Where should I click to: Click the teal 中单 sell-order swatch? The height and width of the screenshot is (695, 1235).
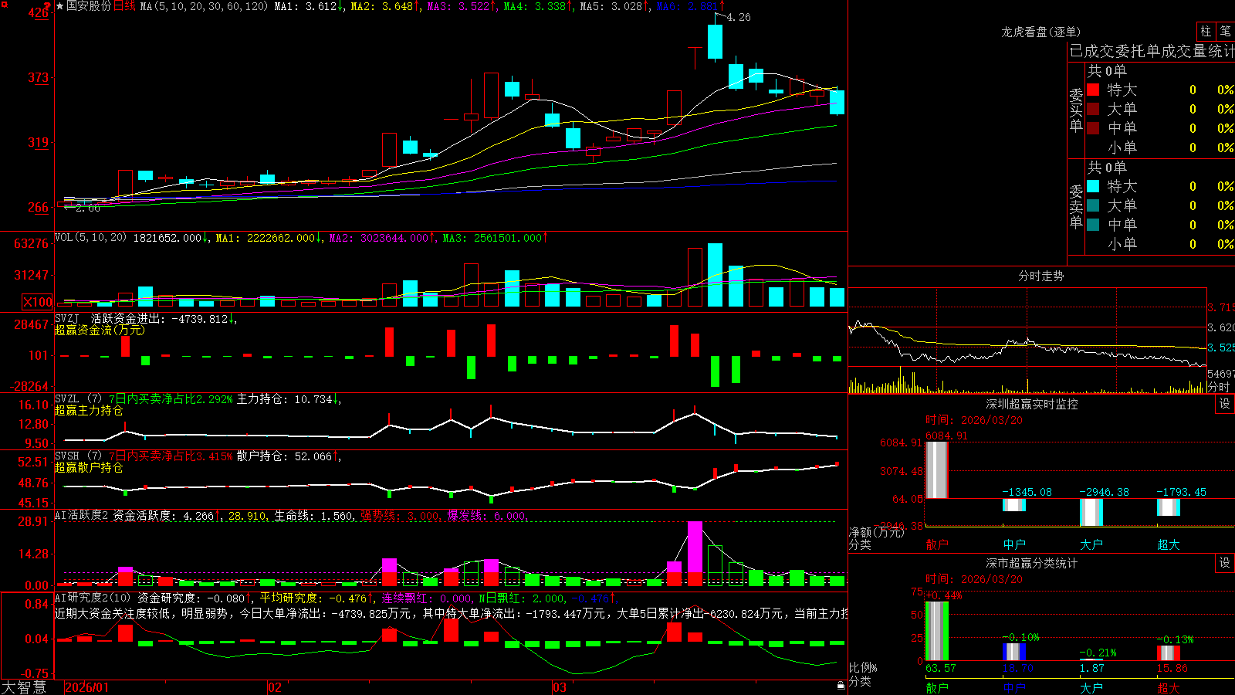pos(1093,225)
